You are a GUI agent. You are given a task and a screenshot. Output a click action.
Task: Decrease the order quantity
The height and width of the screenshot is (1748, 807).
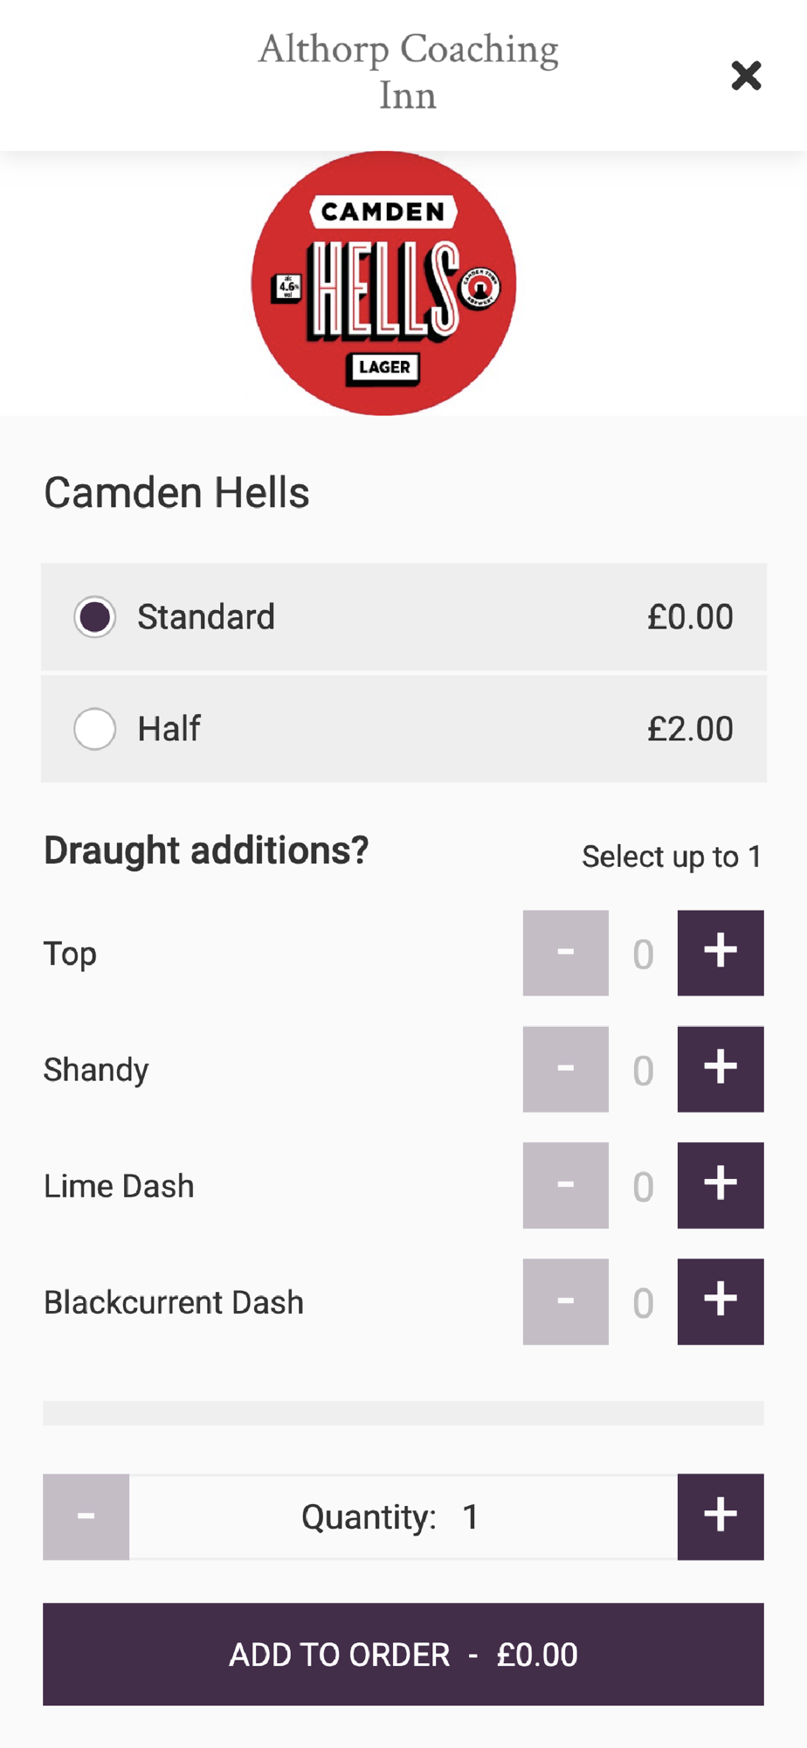point(86,1516)
